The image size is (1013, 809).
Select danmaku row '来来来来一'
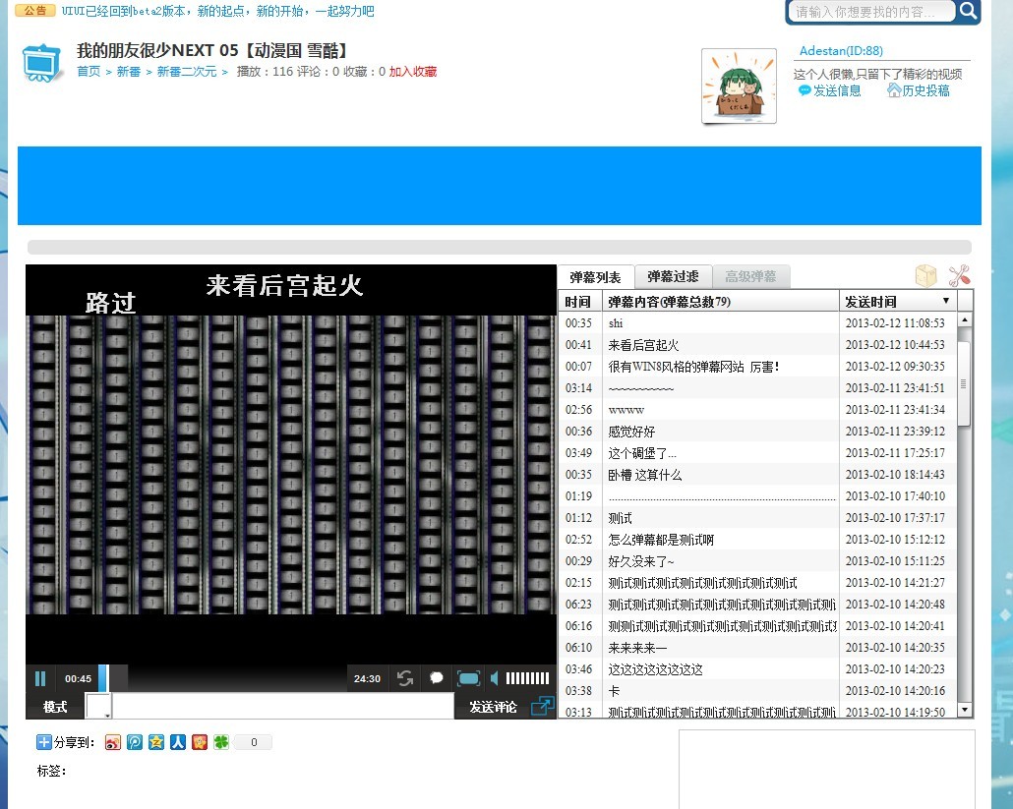coord(758,648)
